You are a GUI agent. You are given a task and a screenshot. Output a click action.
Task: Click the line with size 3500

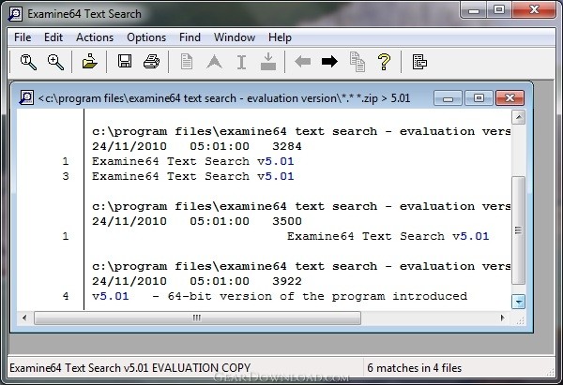pyautogui.click(x=197, y=221)
